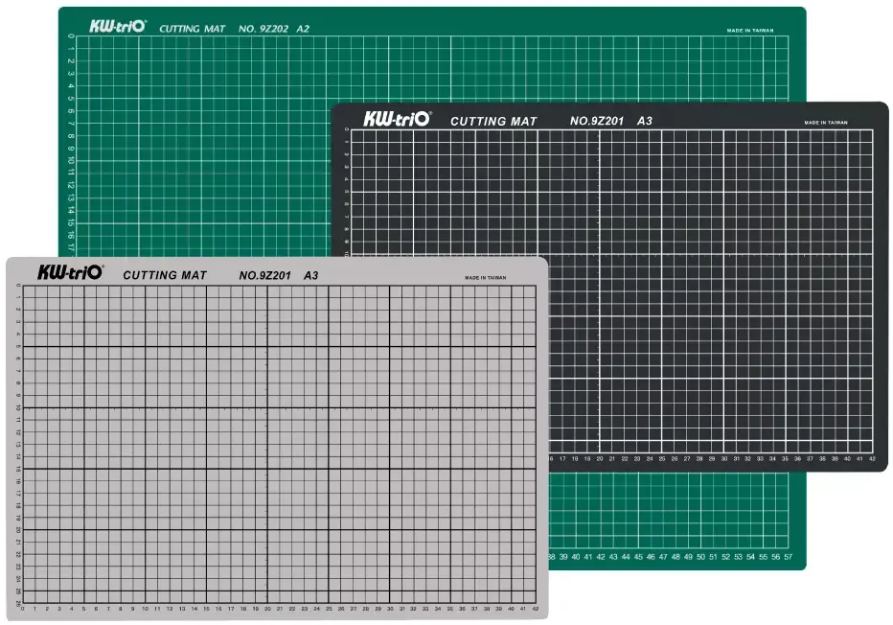This screenshot has height=625, width=893.
Task: Click the 'A2' size label on green mat
Action: [303, 29]
